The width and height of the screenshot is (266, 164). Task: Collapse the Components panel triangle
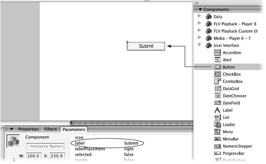[x=200, y=9]
